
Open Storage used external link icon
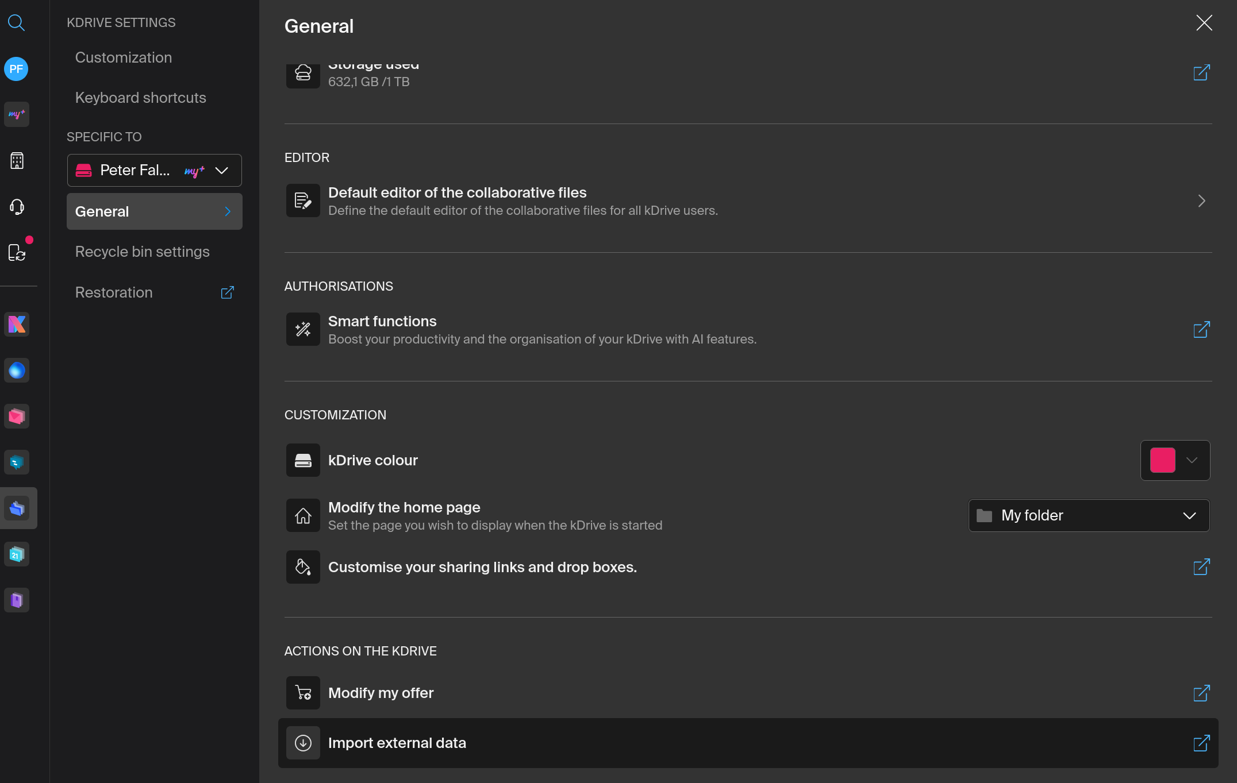(x=1201, y=73)
